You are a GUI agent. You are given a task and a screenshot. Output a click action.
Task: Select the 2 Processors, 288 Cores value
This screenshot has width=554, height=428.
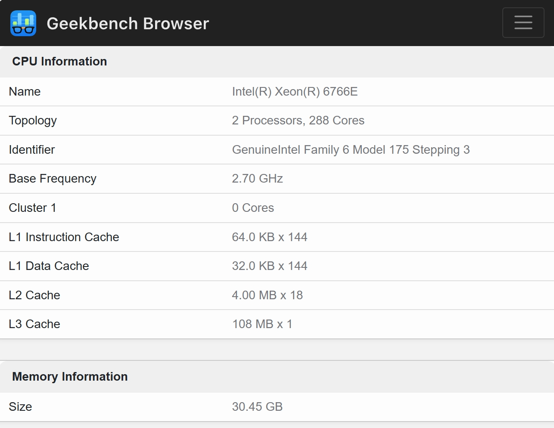coord(298,121)
